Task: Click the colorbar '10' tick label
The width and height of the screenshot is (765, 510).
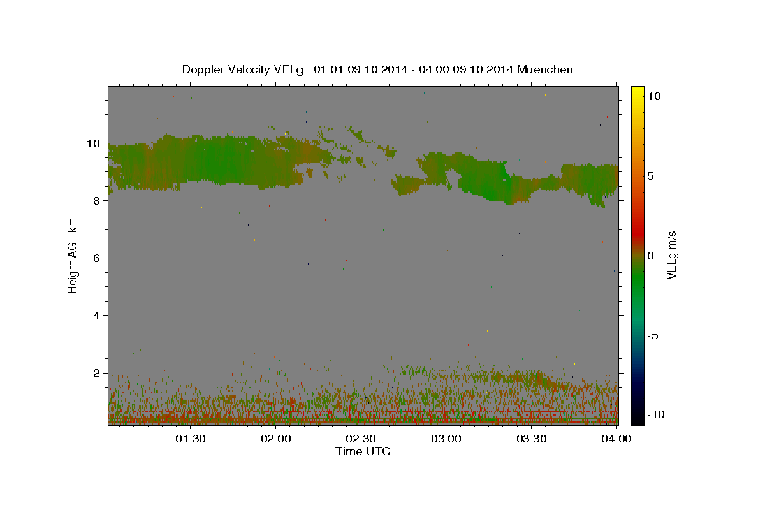Action: click(655, 96)
